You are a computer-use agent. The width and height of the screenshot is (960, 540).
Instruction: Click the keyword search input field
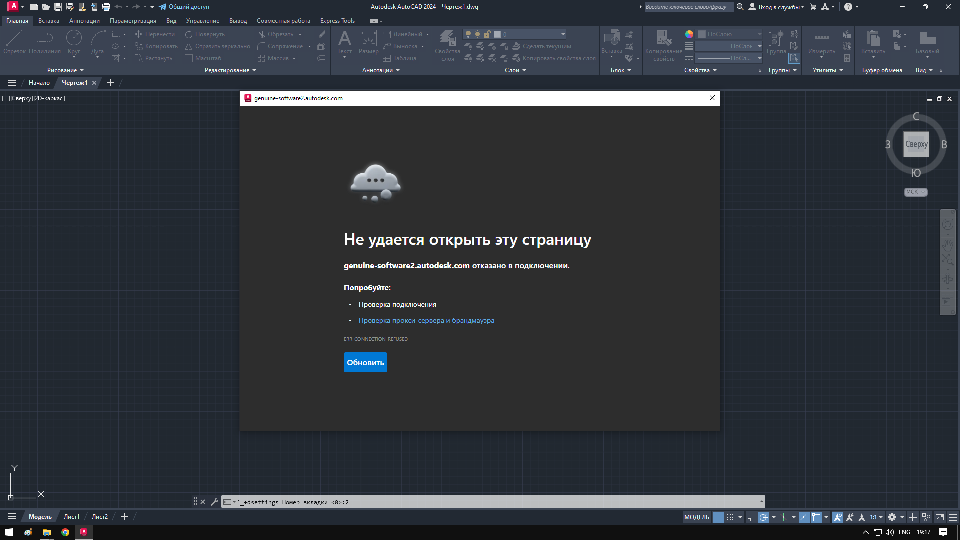(x=688, y=7)
